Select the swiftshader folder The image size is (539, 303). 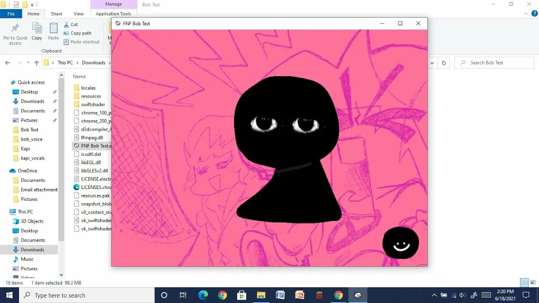click(93, 104)
